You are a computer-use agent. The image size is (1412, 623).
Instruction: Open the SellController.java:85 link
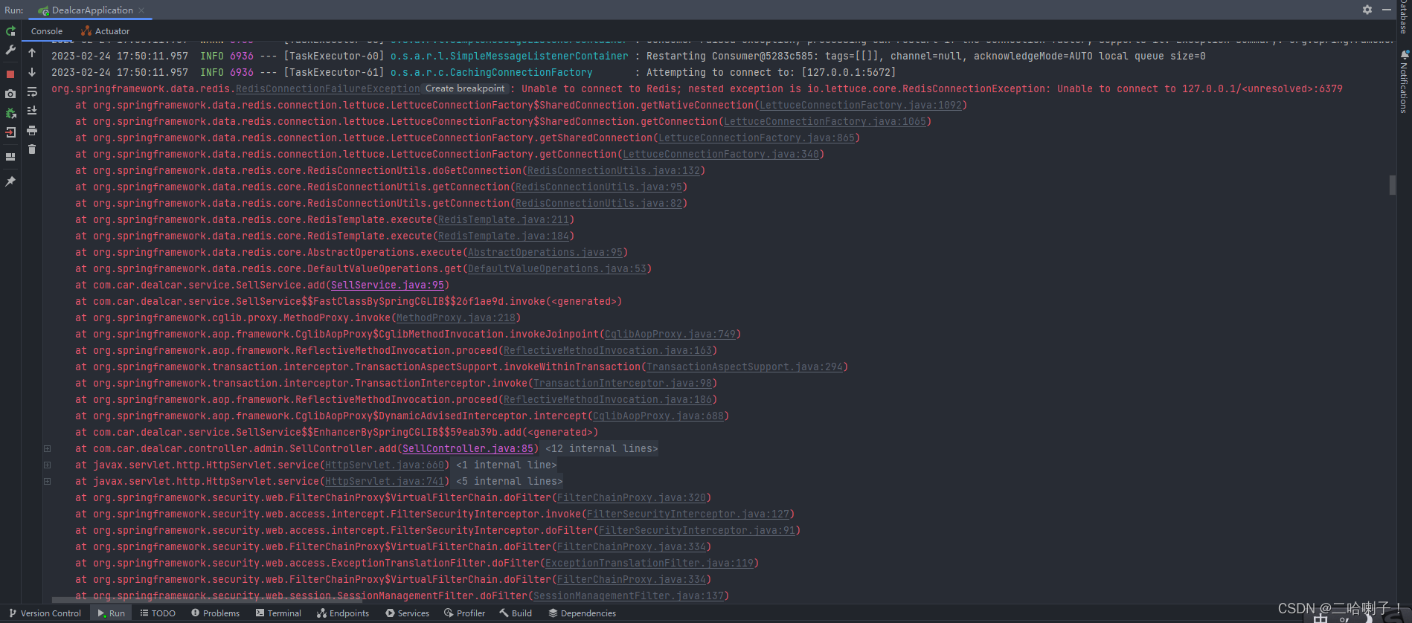[468, 449]
